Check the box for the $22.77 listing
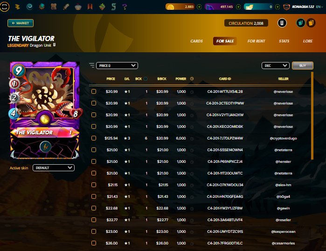The height and width of the screenshot is (251, 326). tap(94, 220)
